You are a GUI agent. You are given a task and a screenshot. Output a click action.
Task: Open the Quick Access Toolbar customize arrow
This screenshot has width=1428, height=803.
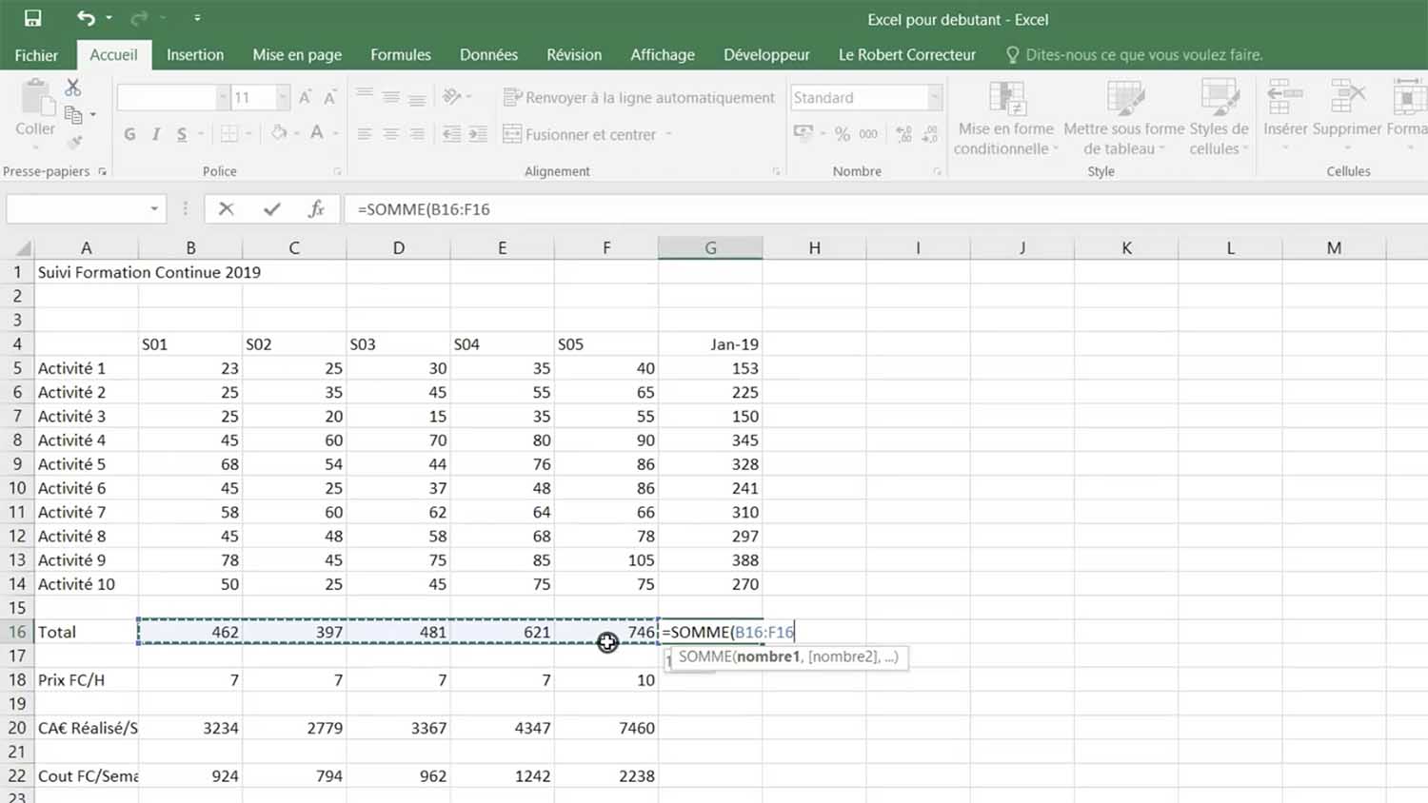tap(197, 18)
